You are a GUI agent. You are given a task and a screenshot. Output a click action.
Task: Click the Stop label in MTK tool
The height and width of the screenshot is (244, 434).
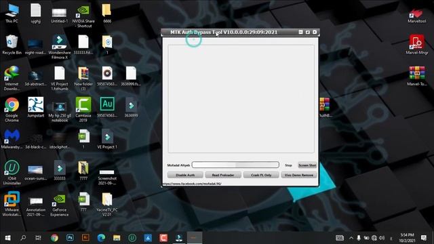[x=288, y=165]
